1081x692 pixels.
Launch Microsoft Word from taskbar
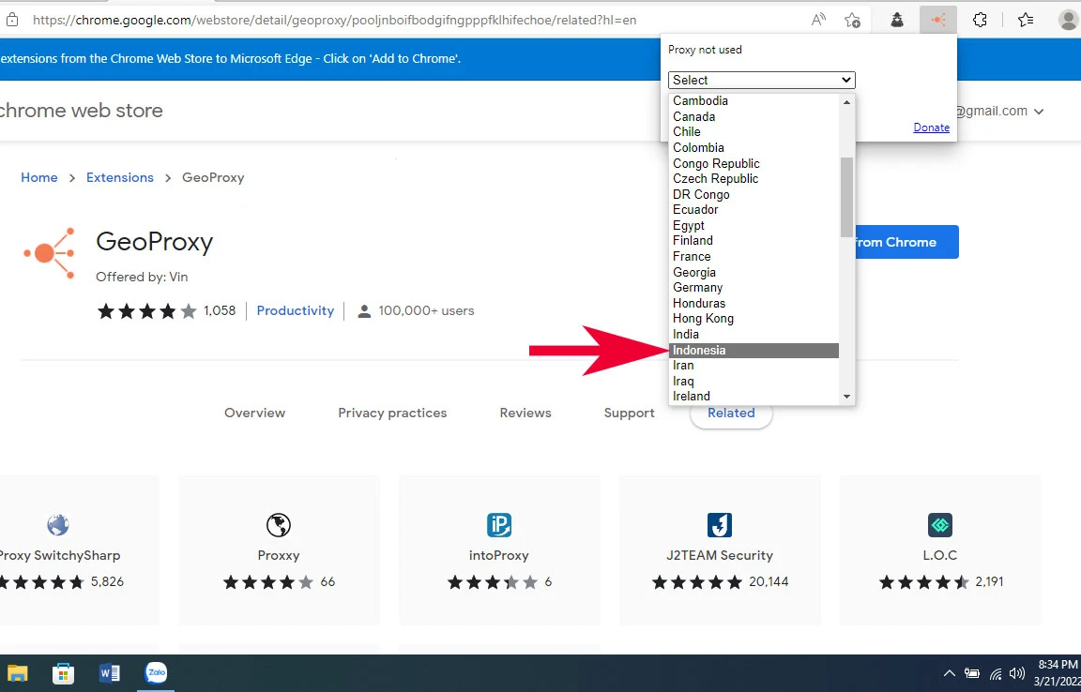click(x=110, y=673)
